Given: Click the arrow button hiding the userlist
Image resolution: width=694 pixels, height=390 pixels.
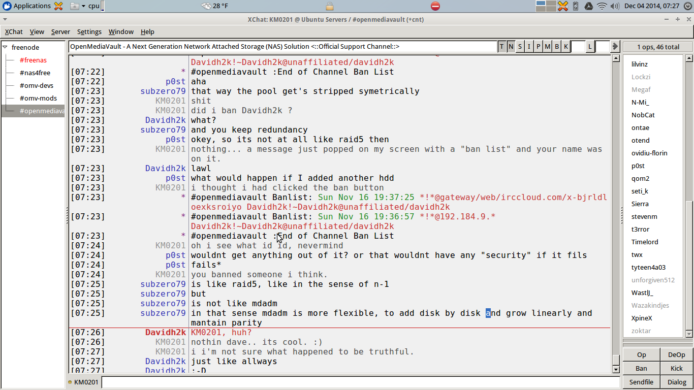Looking at the screenshot, I should point(615,46).
